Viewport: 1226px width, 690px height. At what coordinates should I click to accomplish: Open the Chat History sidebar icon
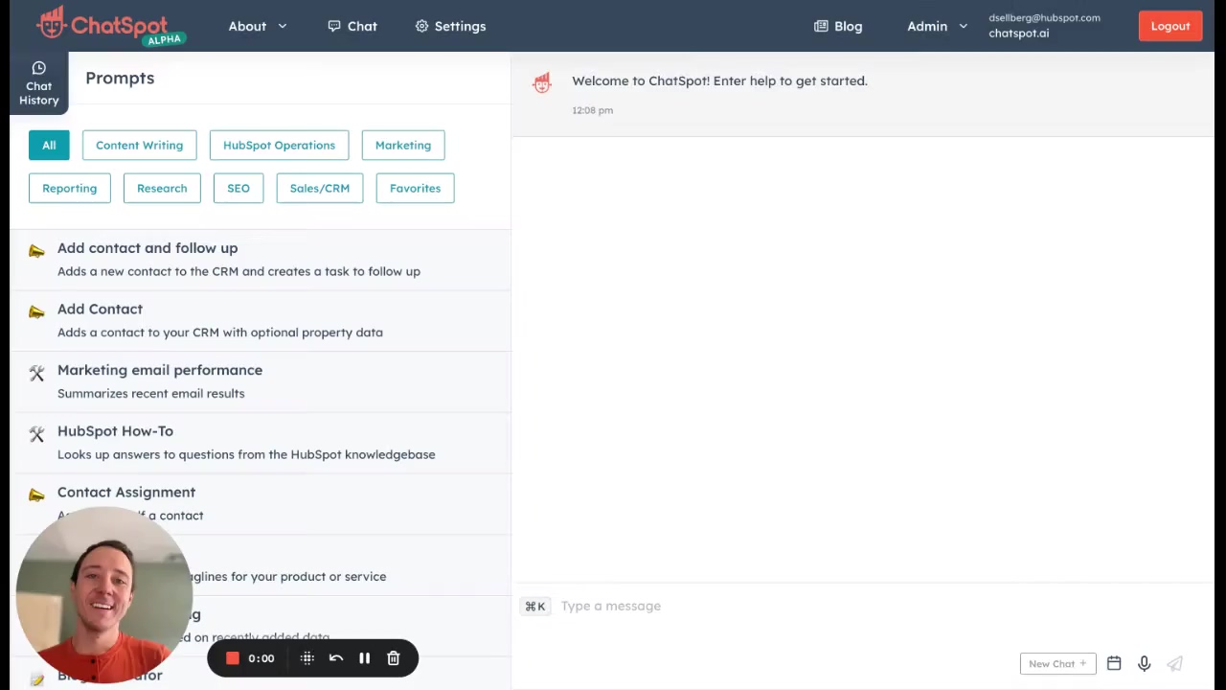(39, 83)
